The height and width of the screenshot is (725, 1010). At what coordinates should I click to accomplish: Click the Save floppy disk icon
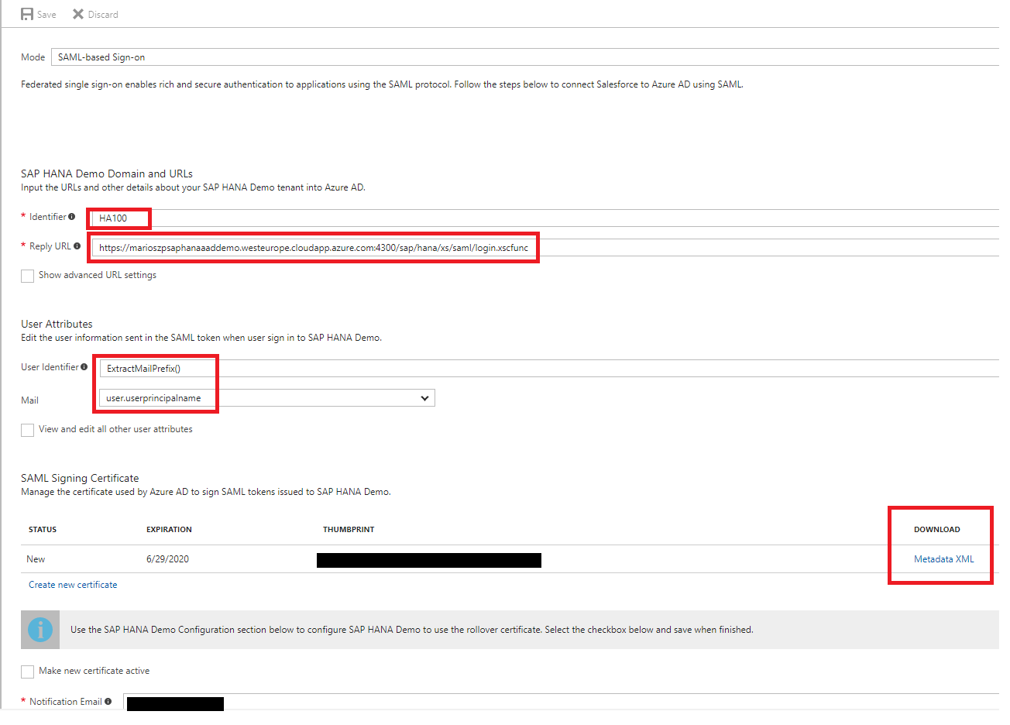tap(27, 14)
